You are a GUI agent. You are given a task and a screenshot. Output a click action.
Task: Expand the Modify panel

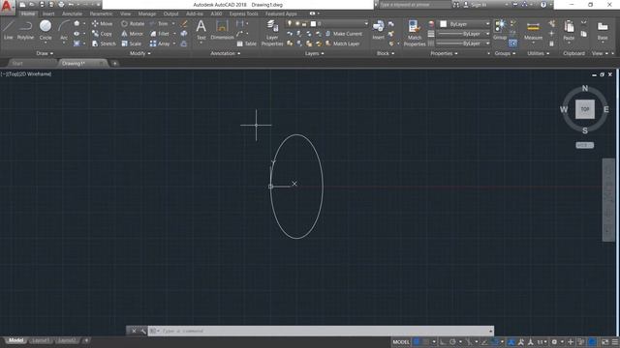click(x=139, y=53)
